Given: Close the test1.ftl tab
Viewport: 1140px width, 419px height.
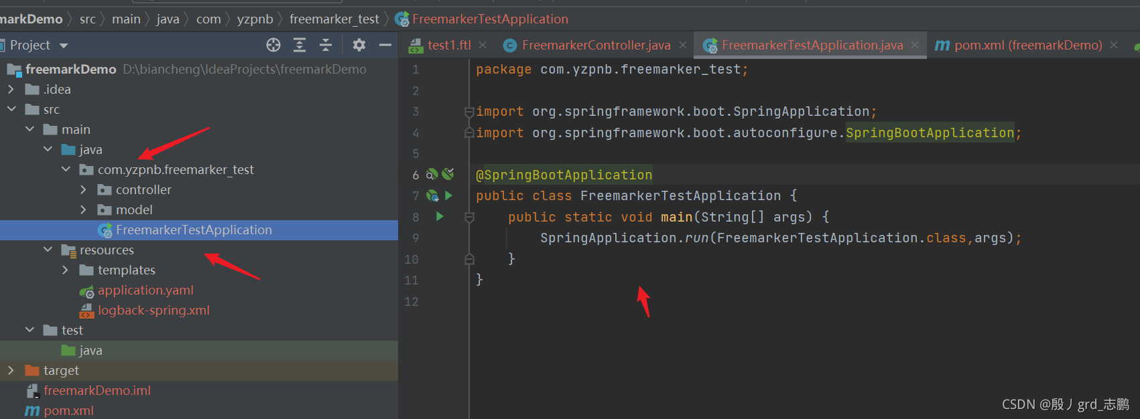Looking at the screenshot, I should coord(483,45).
